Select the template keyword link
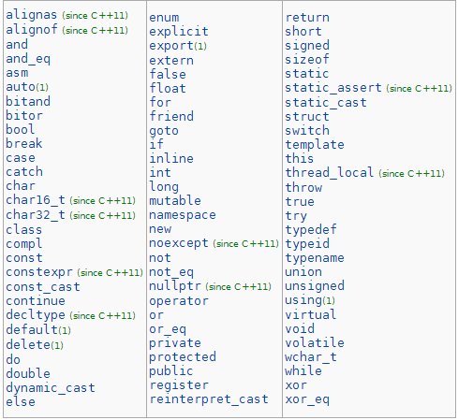This screenshot has width=458, height=420. coord(315,145)
